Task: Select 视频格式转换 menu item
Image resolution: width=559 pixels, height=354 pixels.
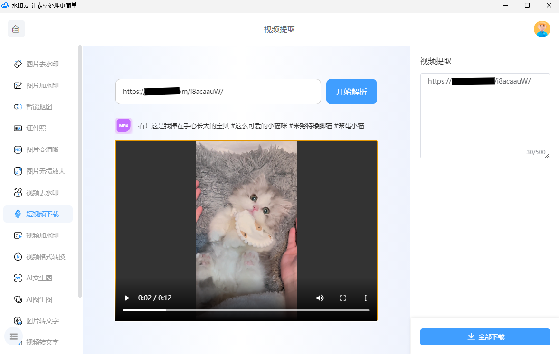Action: 38,257
